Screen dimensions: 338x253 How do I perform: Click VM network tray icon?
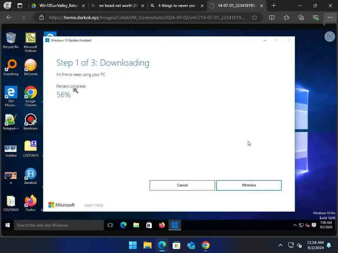coord(301,225)
